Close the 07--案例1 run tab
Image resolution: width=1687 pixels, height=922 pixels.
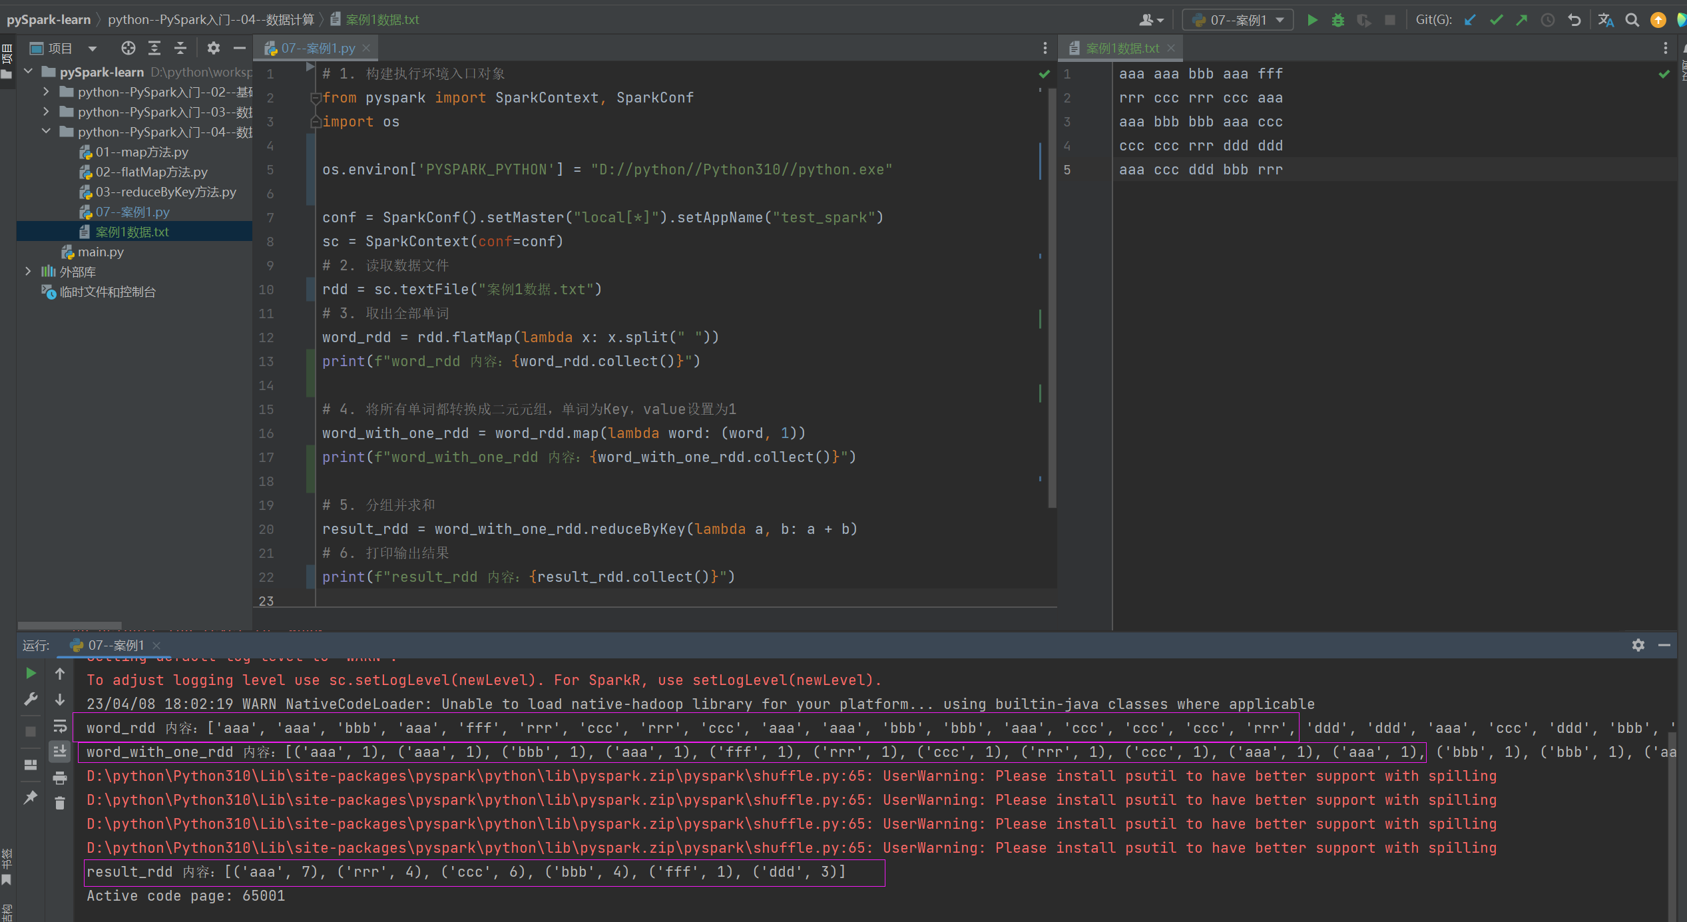point(156,645)
